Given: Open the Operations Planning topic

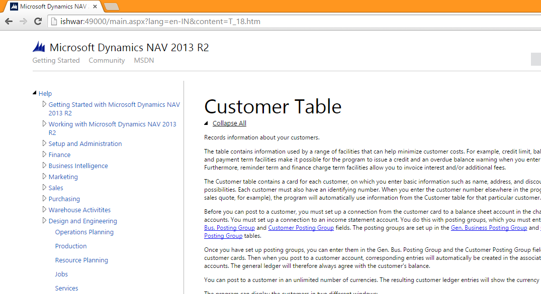Looking at the screenshot, I should [84, 232].
